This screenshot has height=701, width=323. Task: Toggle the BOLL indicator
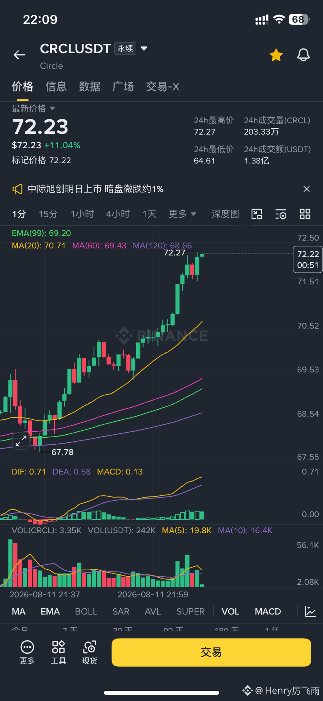[x=86, y=611]
